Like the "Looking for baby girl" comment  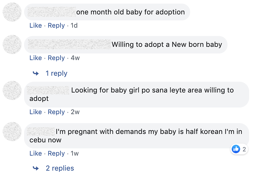pos(36,112)
